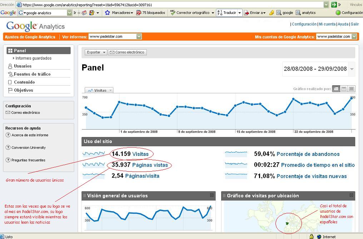
Task: Click the Visitas sparkline thumbnail
Action: click(94, 153)
